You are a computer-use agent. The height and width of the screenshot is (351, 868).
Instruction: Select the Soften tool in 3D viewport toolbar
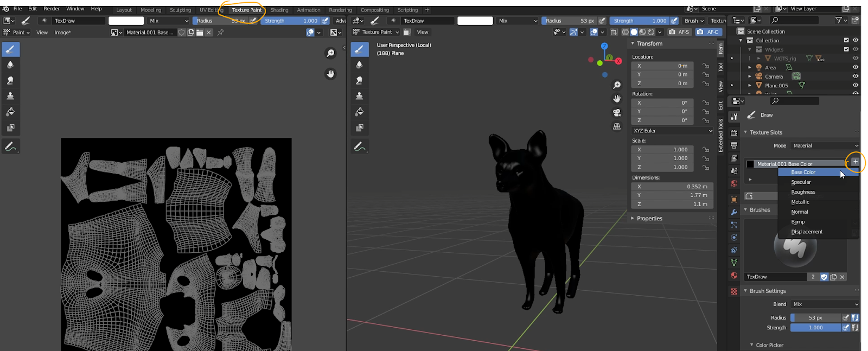(x=359, y=65)
